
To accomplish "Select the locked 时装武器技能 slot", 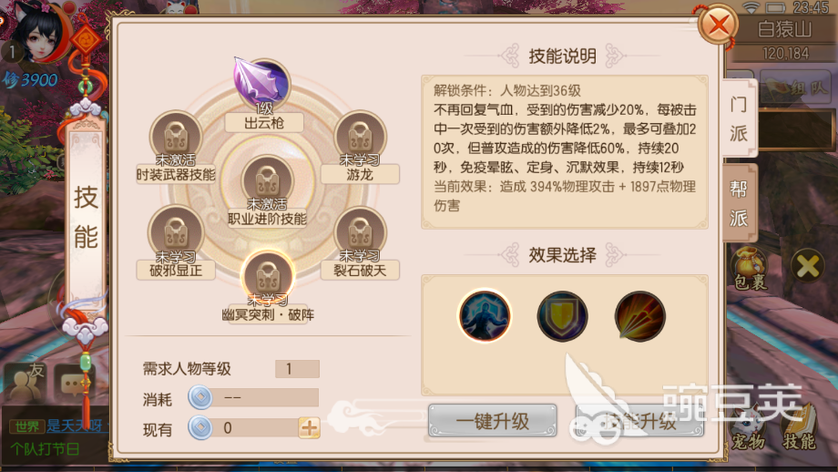I will (175, 137).
